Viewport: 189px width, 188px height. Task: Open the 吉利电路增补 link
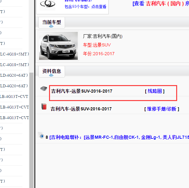[119, 137]
